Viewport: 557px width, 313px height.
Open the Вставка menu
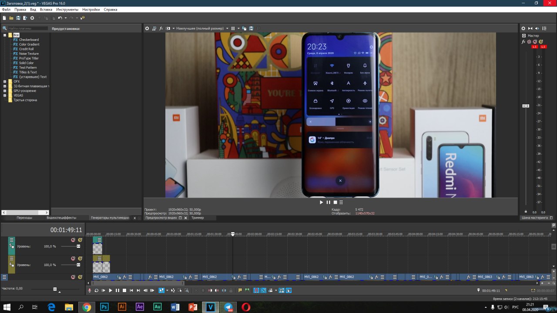coord(46,10)
